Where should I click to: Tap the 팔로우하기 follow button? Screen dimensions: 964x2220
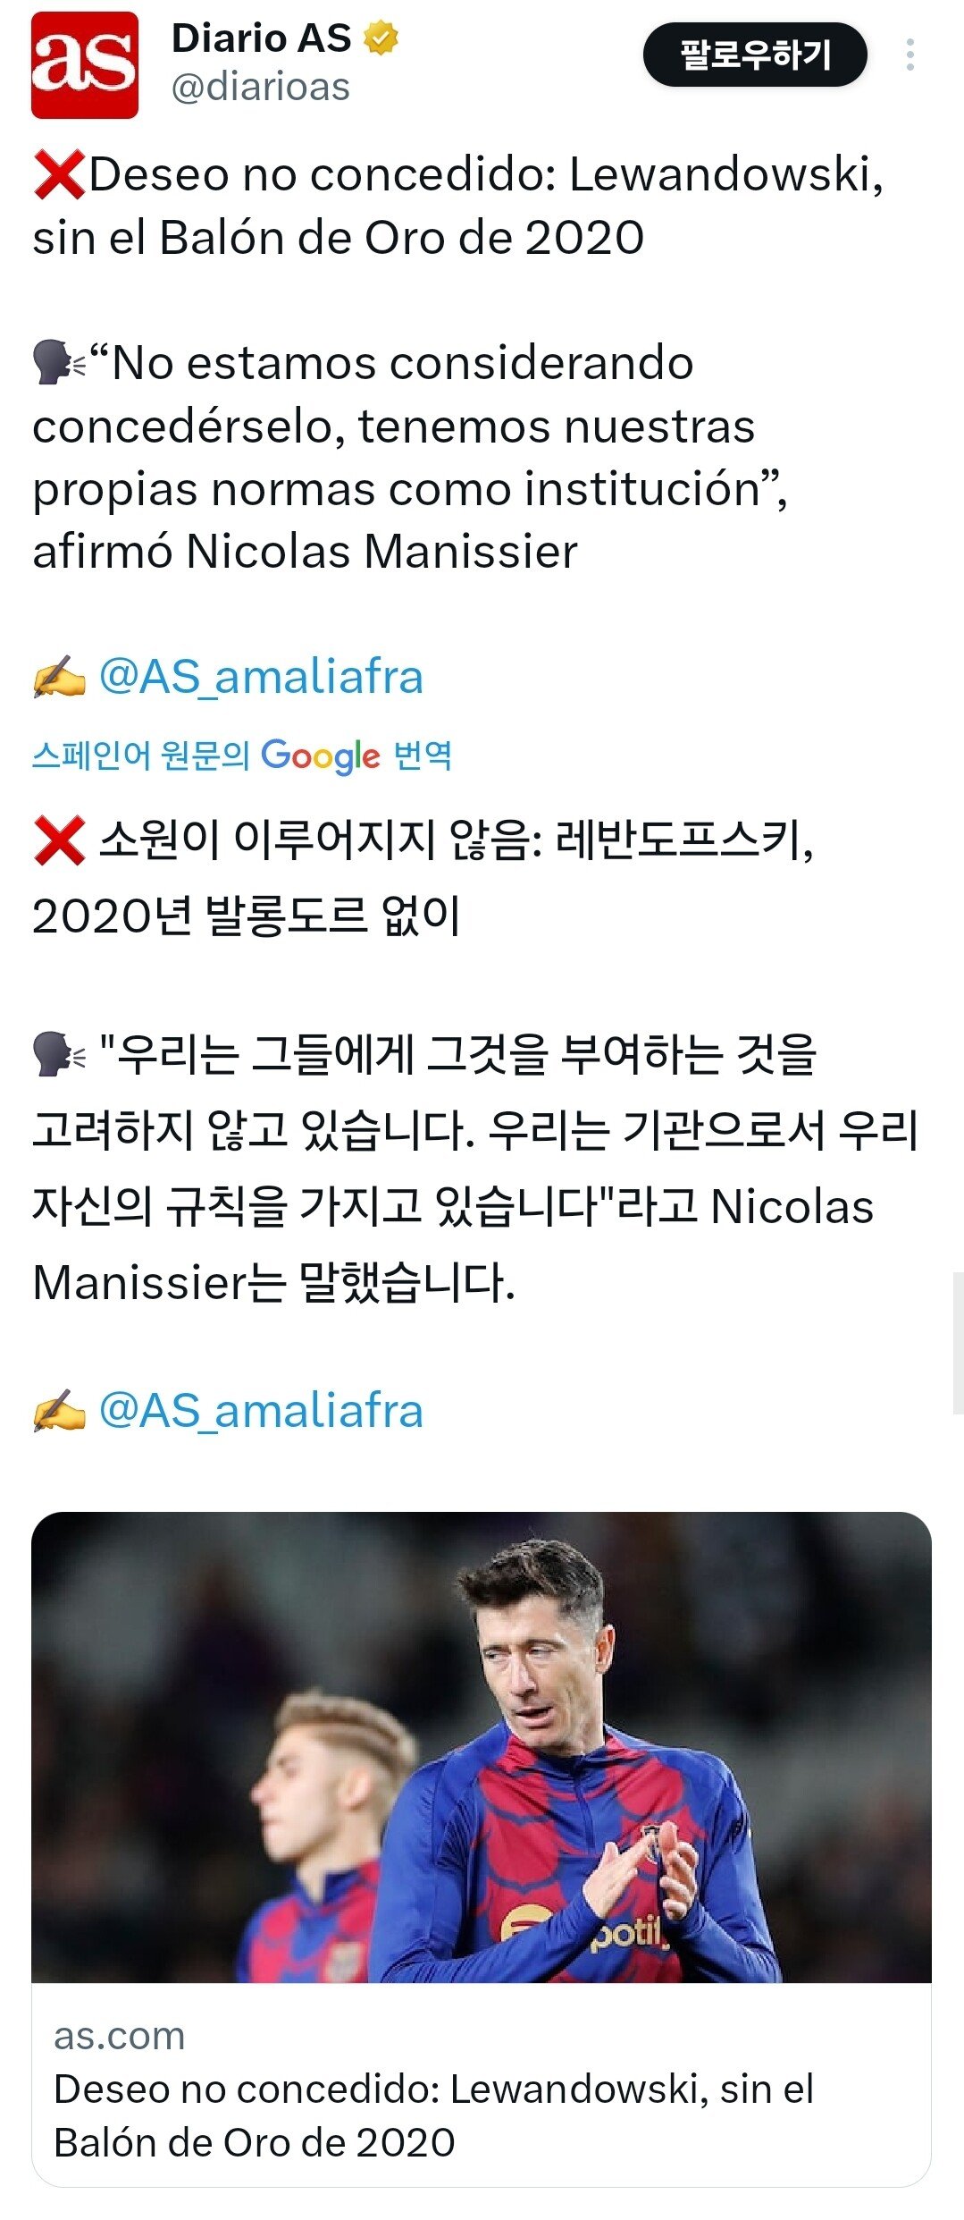click(755, 55)
